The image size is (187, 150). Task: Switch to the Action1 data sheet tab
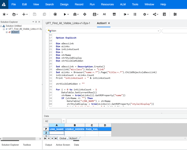[x=73, y=138]
